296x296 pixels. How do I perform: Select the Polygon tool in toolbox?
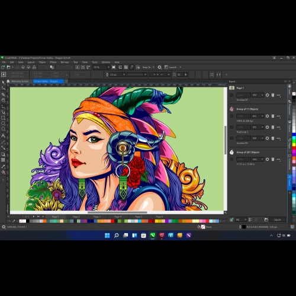(x=3, y=129)
